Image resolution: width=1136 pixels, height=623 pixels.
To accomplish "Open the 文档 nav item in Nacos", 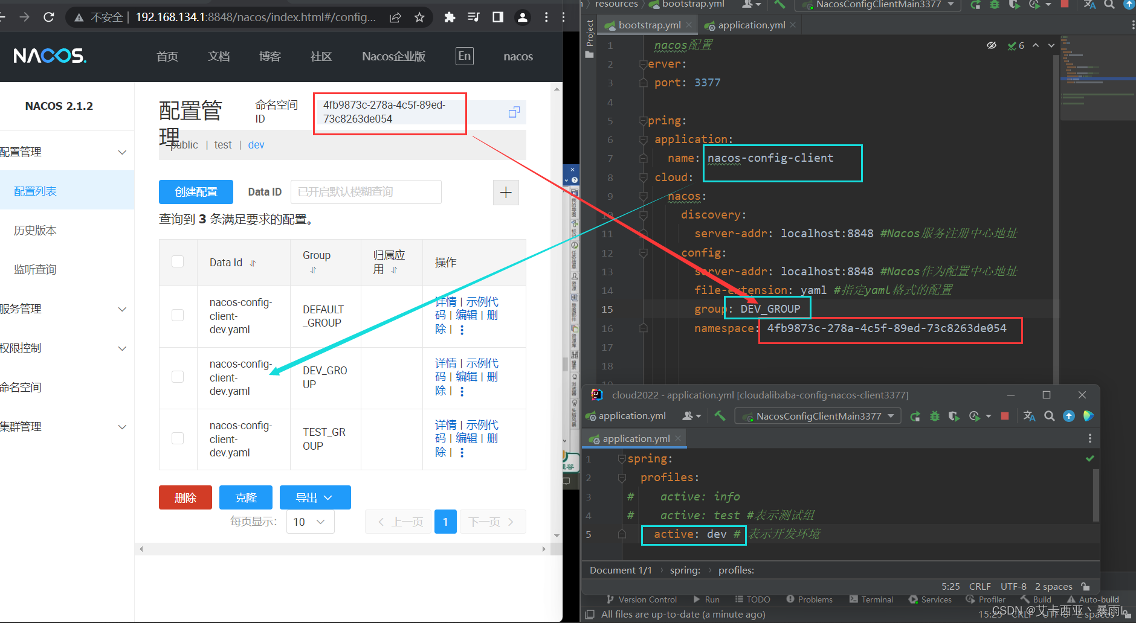I will [x=219, y=56].
